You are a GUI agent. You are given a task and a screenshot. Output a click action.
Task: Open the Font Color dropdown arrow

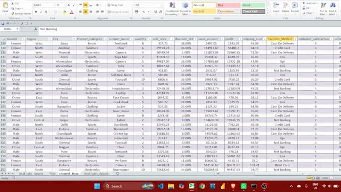75,12
